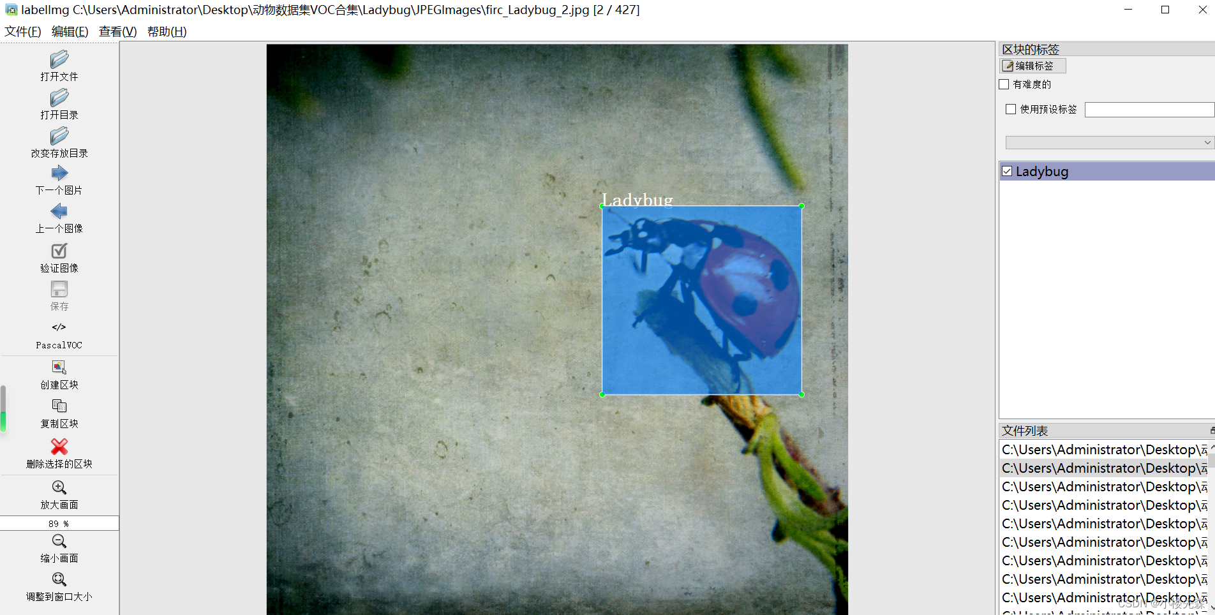Minimize the labelImg window
The image size is (1215, 615).
click(x=1128, y=10)
